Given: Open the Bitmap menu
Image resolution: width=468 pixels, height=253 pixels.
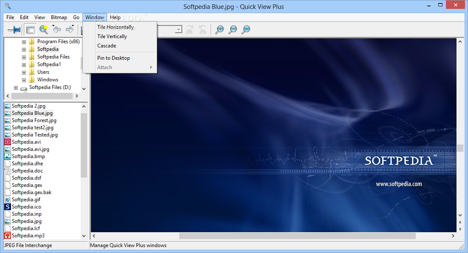Looking at the screenshot, I should tap(59, 17).
